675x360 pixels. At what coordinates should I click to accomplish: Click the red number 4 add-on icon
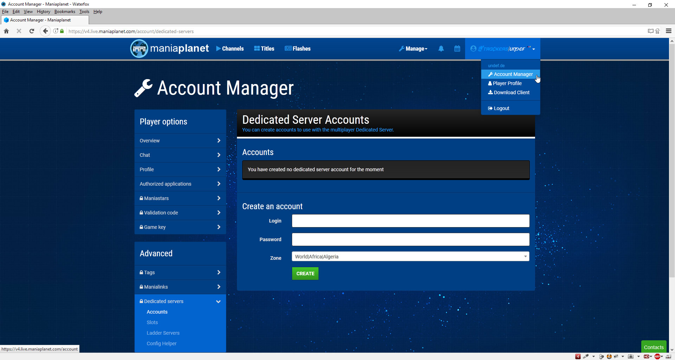coord(578,356)
